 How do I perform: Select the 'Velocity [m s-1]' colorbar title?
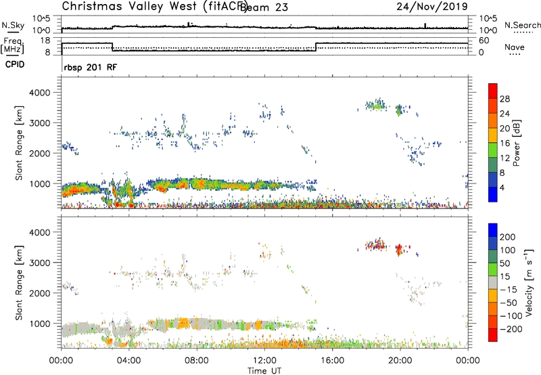(x=528, y=282)
